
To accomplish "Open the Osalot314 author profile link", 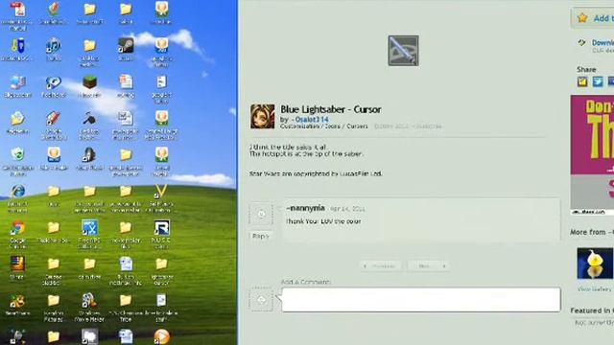I will [x=311, y=119].
